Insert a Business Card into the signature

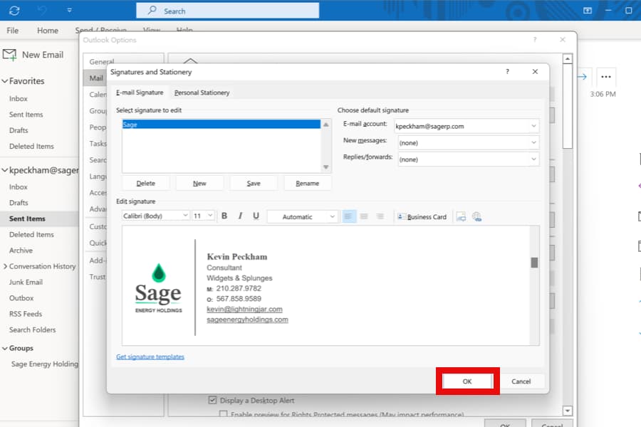pos(422,216)
